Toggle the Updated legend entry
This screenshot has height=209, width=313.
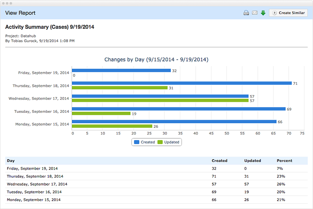[x=169, y=142]
